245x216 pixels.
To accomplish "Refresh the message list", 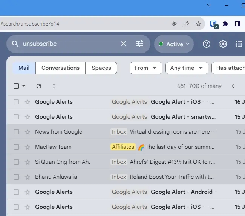I will (x=39, y=86).
